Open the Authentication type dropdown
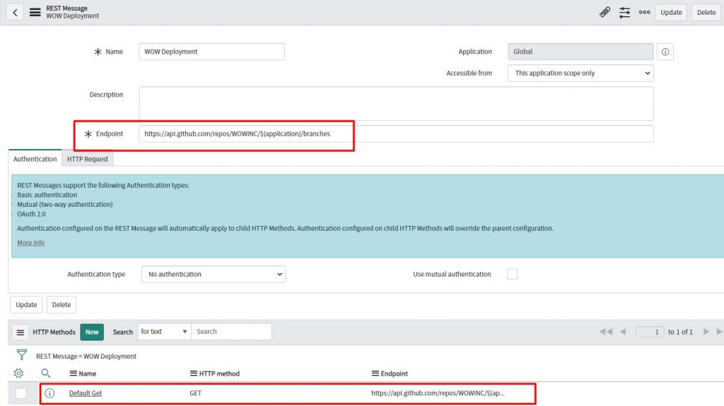Screen dimensions: 724x406 (214, 274)
